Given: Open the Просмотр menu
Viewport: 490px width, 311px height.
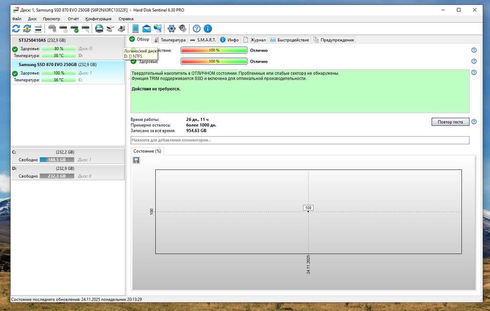Looking at the screenshot, I should coord(51,19).
